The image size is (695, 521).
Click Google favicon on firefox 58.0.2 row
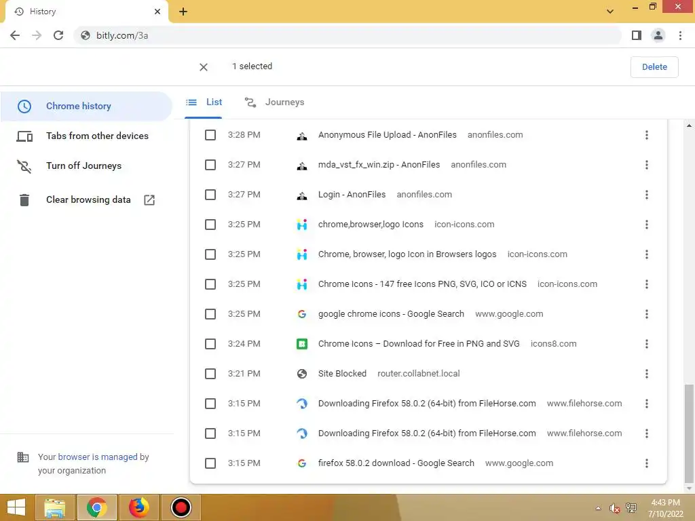(x=302, y=463)
